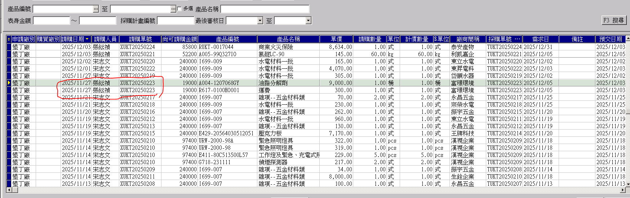Expand the 最後審核日 start date dropdown
This screenshot has height=198, width=630.
pos(260,21)
